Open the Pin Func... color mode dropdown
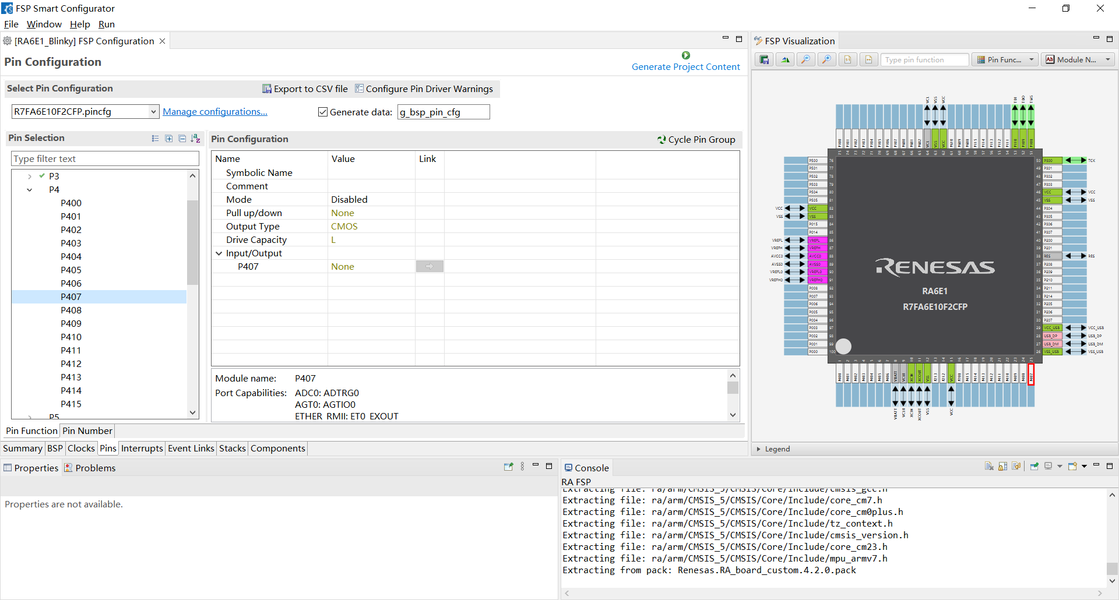The width and height of the screenshot is (1119, 600). (1032, 60)
